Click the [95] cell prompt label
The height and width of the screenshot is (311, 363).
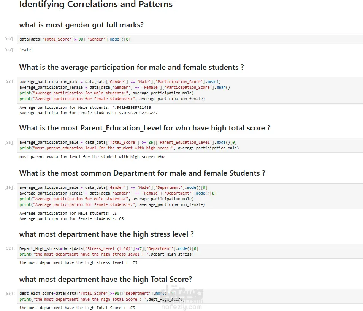pyautogui.click(x=10, y=294)
